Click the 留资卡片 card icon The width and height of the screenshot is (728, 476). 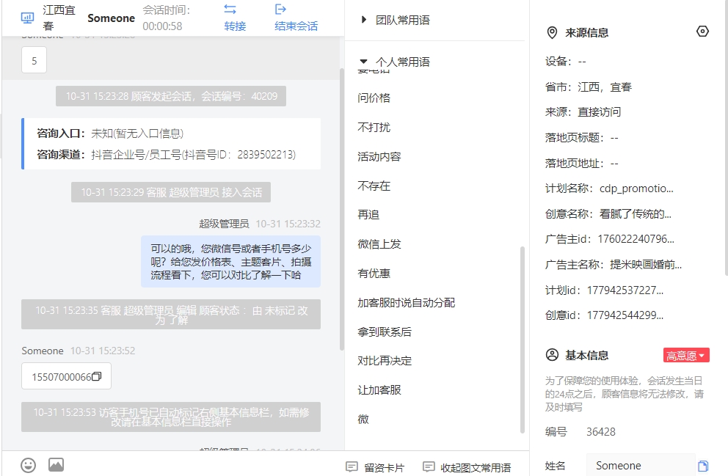352,466
